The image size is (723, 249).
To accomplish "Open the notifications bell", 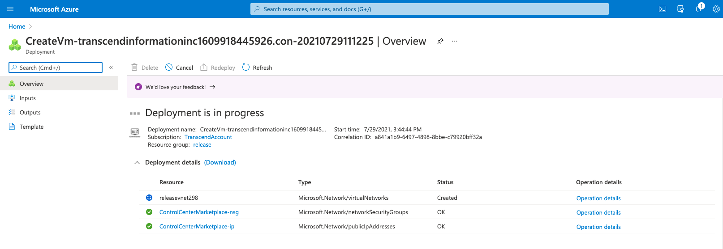I will pos(698,8).
